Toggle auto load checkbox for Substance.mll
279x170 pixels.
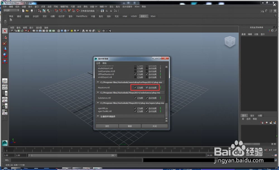click(147, 98)
